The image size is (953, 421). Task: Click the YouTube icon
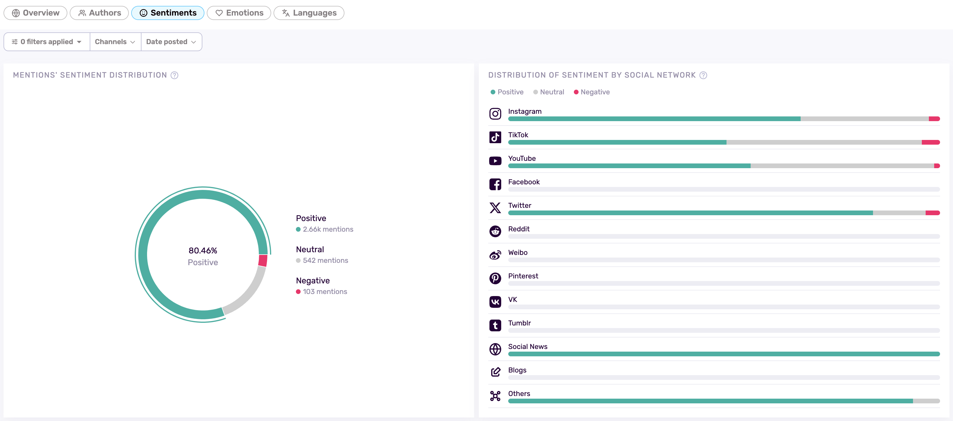point(495,161)
